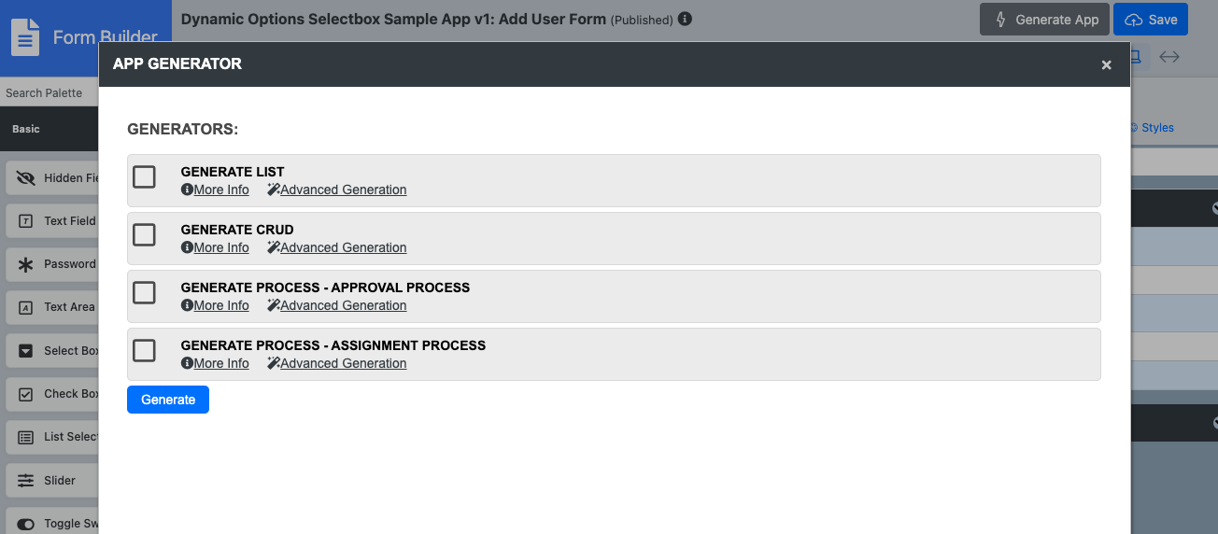Click the Check Box palette icon
This screenshot has width=1218, height=534.
pyautogui.click(x=25, y=394)
